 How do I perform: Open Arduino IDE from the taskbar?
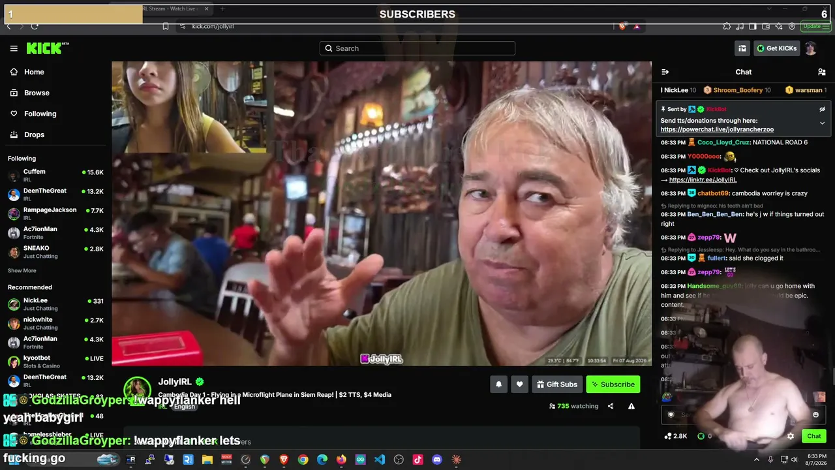click(360, 460)
